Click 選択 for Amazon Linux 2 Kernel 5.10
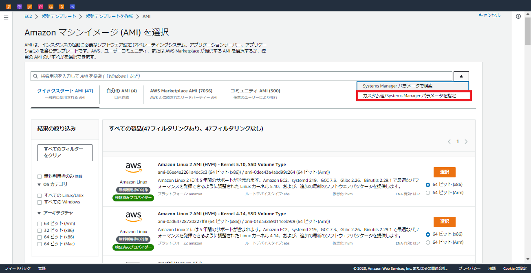This screenshot has height=273, width=531. point(444,172)
